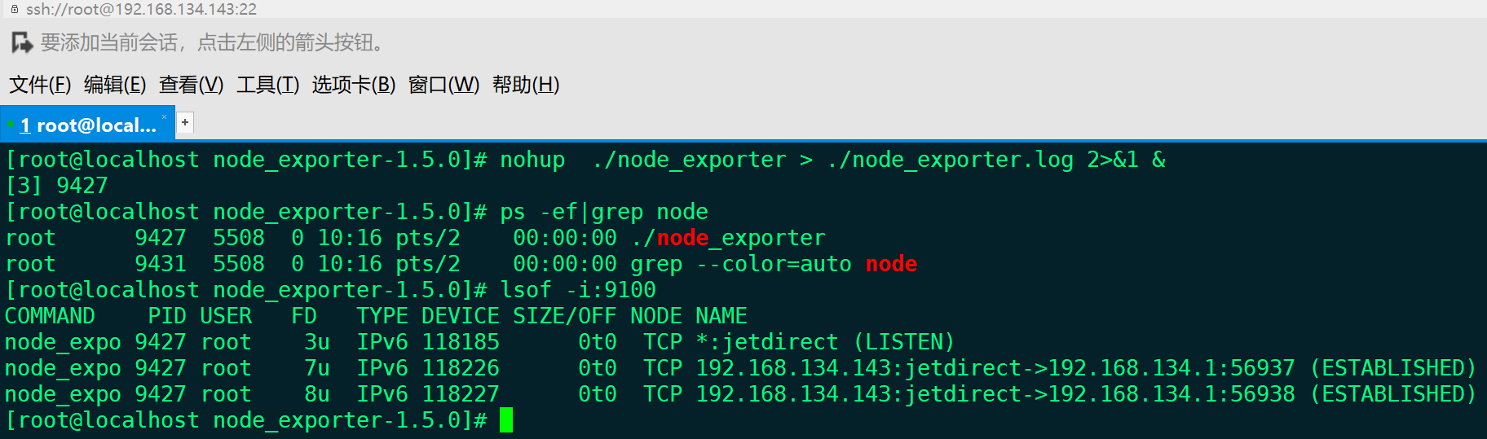Screen dimensions: 1487x439
Task: Open the 文件(F) menu
Action: pyautogui.click(x=40, y=85)
